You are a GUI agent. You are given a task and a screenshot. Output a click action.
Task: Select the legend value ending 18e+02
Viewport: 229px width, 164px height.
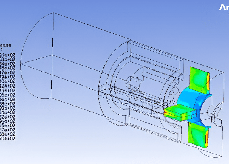7,68
